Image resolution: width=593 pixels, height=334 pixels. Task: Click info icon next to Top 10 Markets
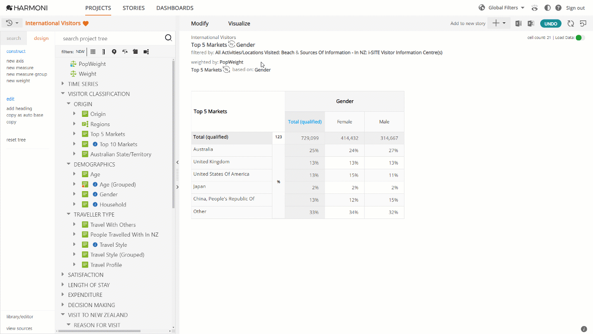click(x=95, y=144)
